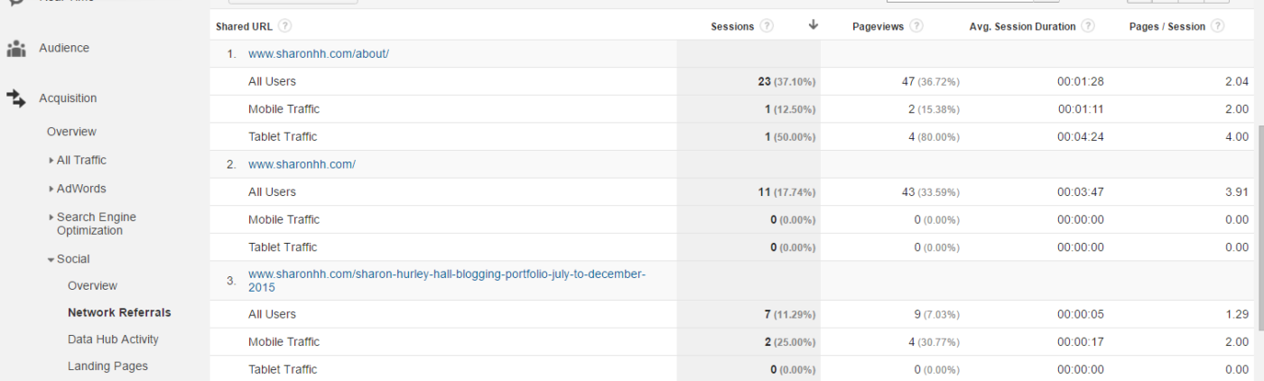Click the Sessions column help icon
1264x381 pixels.
767,26
